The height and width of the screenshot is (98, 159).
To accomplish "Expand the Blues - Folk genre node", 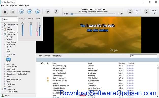I will pos(5,64).
